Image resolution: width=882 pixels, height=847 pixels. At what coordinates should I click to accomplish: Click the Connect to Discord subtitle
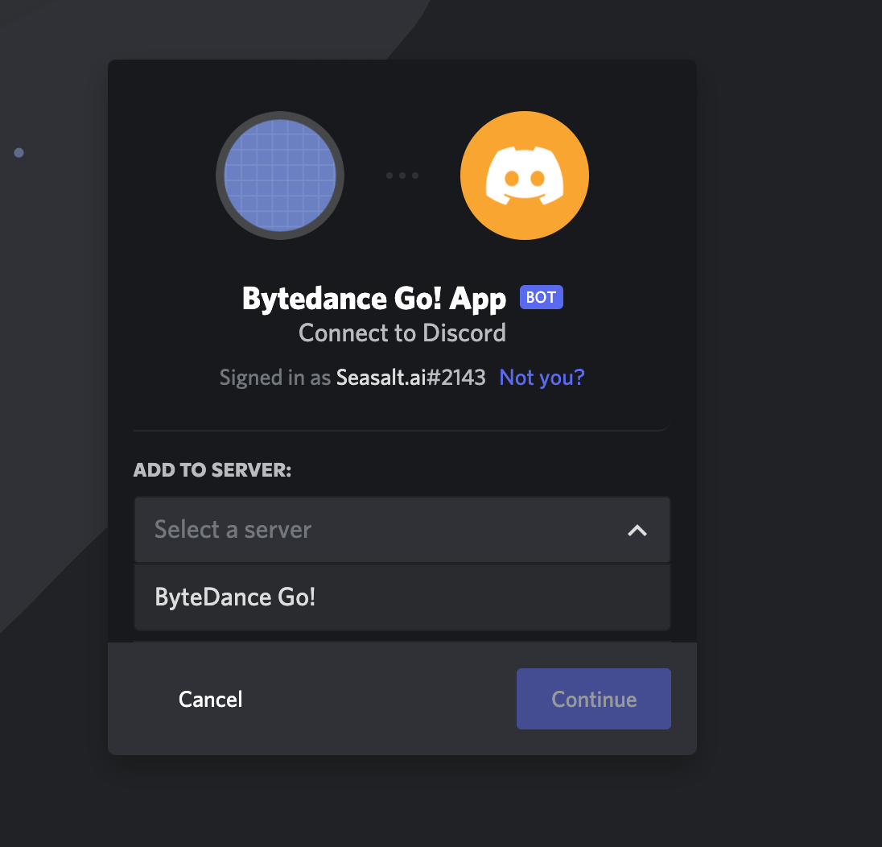(402, 333)
